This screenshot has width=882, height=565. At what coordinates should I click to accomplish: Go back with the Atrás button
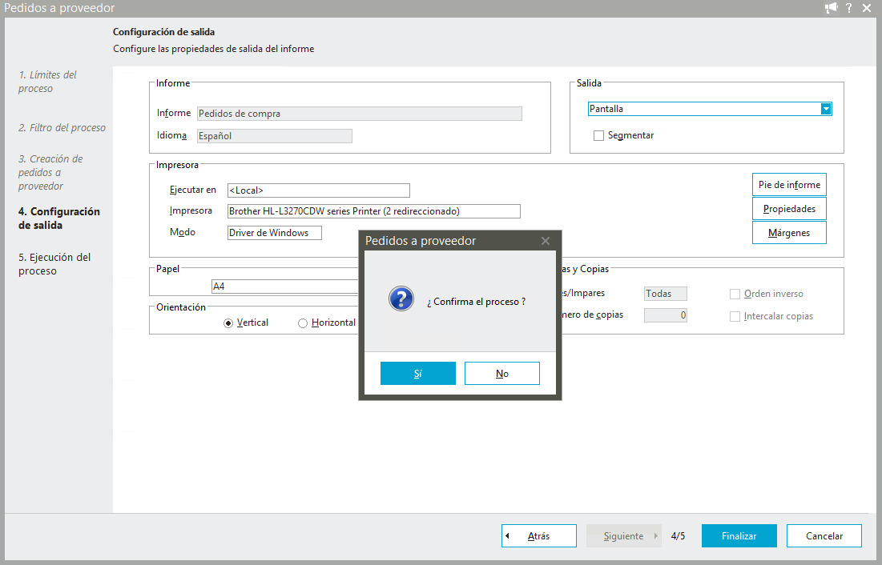pos(539,535)
